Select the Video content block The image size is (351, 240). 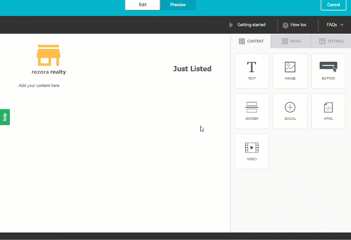tap(252, 152)
